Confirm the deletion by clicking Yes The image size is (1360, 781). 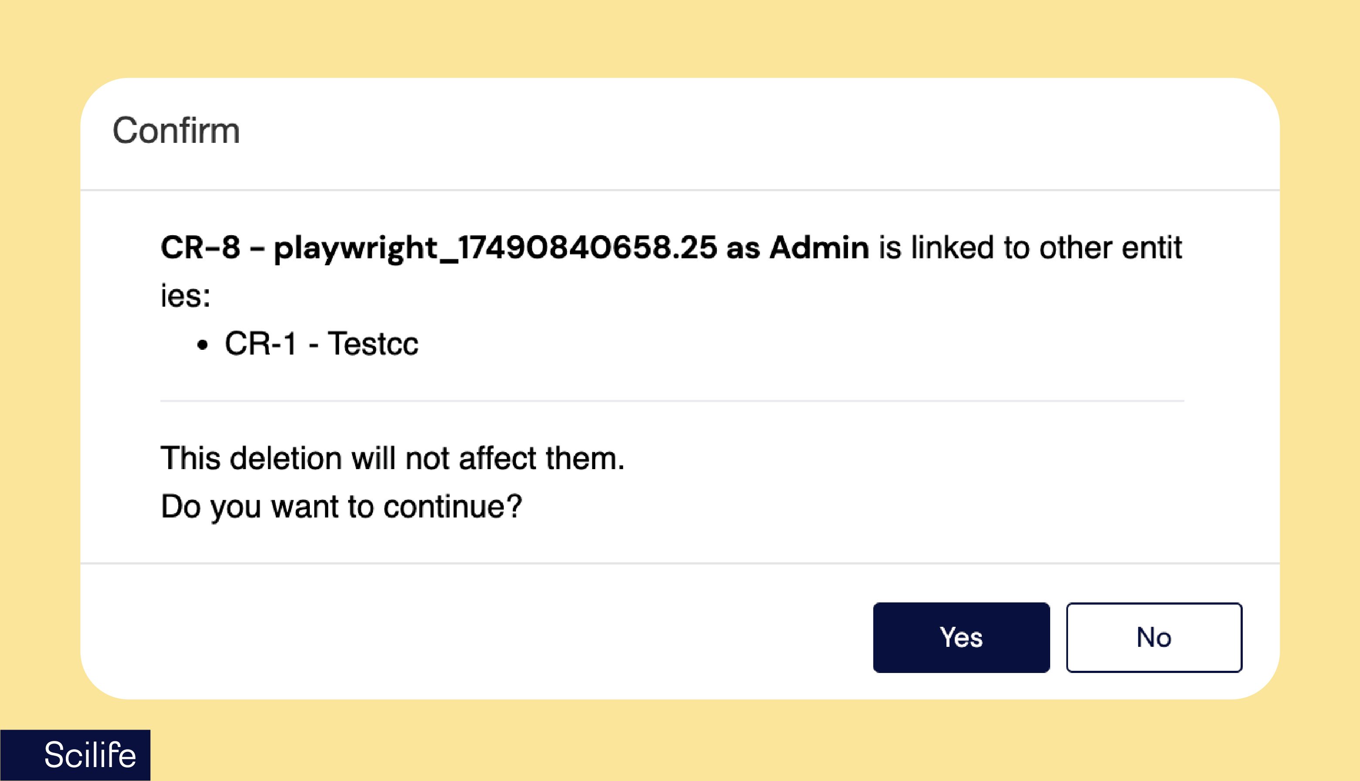[x=961, y=637]
